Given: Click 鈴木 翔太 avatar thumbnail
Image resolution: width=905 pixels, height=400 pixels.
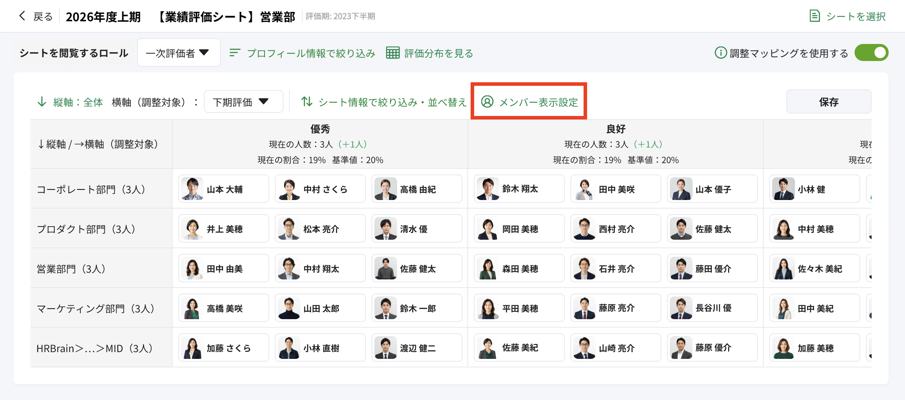Looking at the screenshot, I should coord(488,189).
